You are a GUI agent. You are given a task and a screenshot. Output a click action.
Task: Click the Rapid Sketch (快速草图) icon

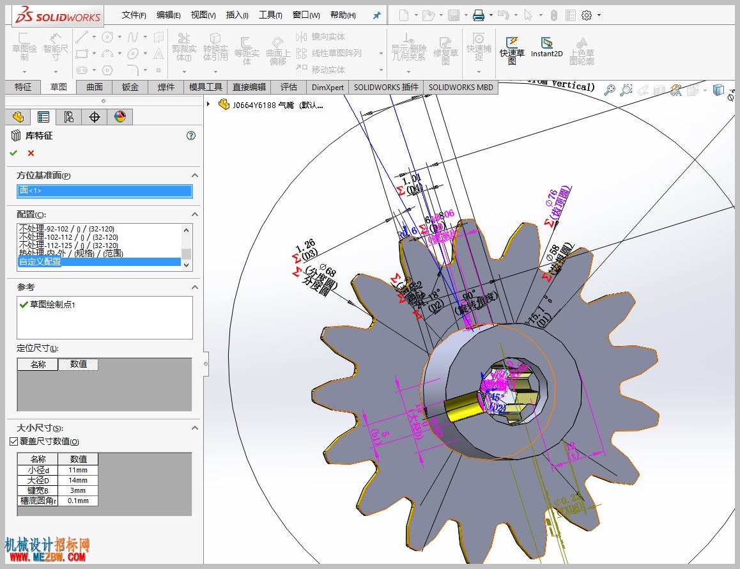point(512,50)
